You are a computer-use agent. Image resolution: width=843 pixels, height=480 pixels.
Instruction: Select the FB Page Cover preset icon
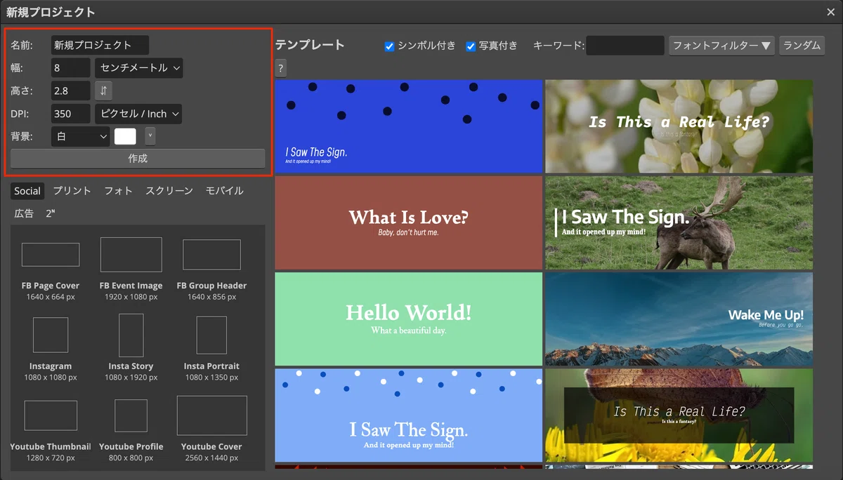tap(51, 254)
